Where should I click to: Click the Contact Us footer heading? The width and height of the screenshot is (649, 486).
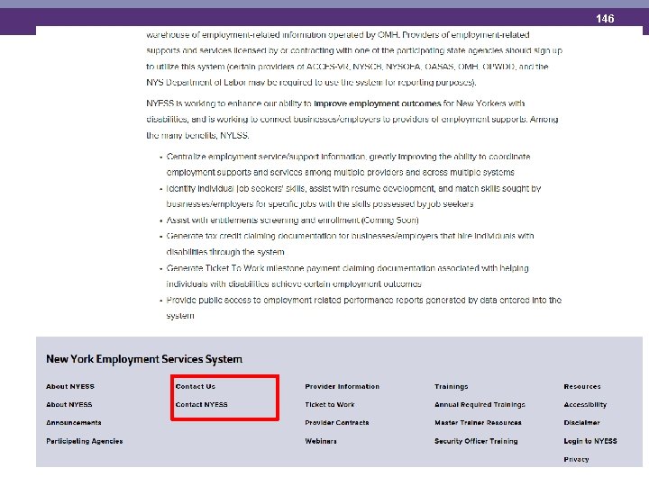196,386
